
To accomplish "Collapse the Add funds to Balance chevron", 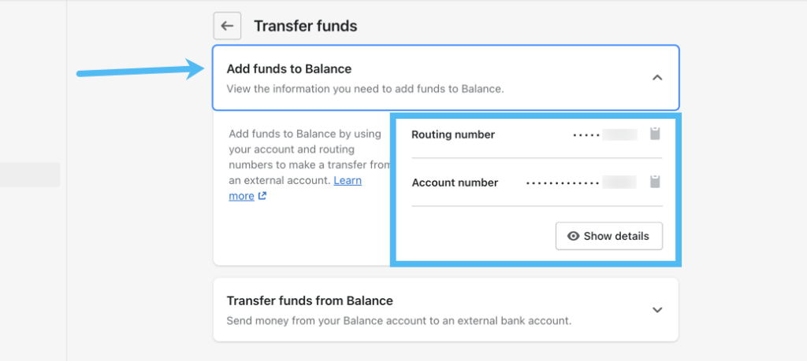I will click(x=657, y=77).
